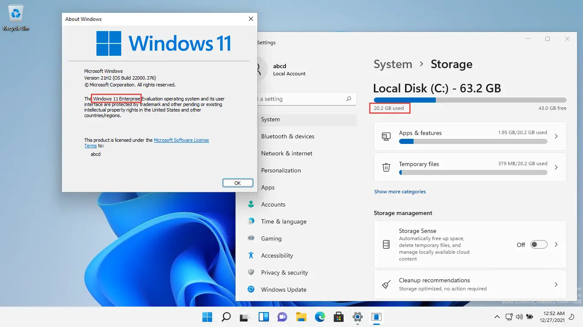Launch Microsoft Edge from the taskbar
This screenshot has height=327, width=583.
coord(320,317)
